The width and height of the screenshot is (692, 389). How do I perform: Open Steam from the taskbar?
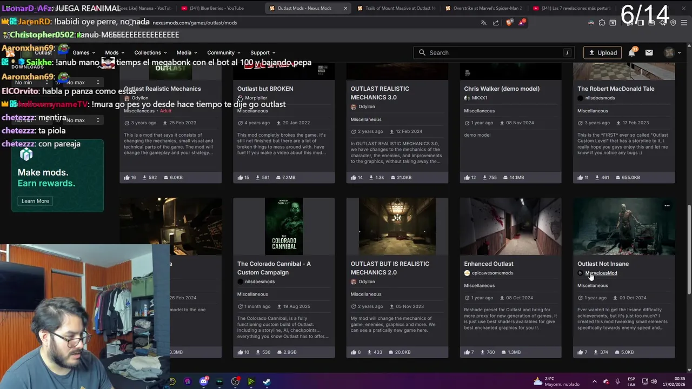point(267,381)
